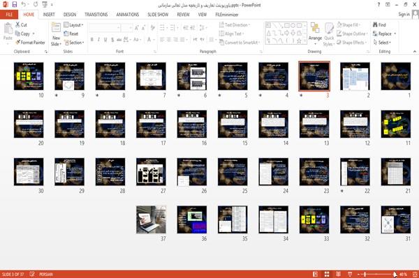Click transition star under slide 22
This screenshot has height=278, width=419.
coord(342,191)
